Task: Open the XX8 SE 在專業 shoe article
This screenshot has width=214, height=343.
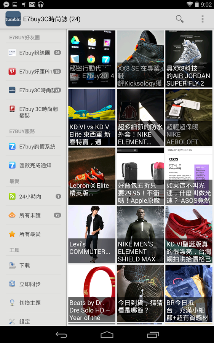Action: pyautogui.click(x=141, y=59)
